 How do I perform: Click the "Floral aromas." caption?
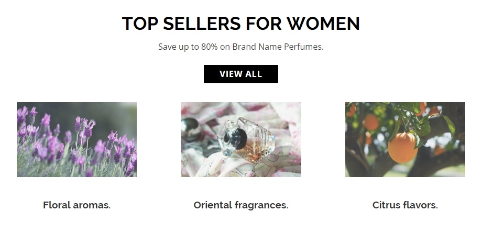pyautogui.click(x=76, y=205)
